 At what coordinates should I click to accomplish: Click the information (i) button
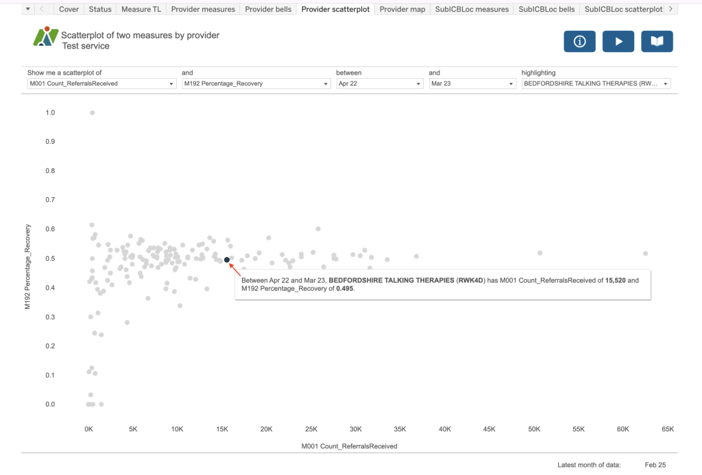579,42
